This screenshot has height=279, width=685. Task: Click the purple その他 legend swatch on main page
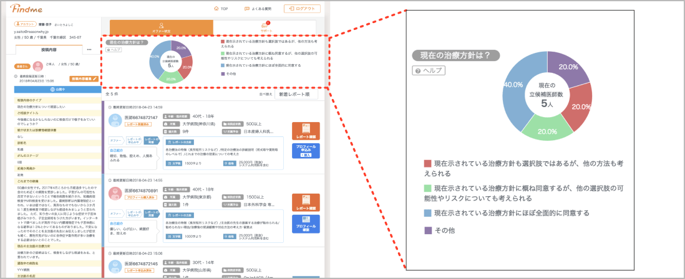pyautogui.click(x=223, y=73)
